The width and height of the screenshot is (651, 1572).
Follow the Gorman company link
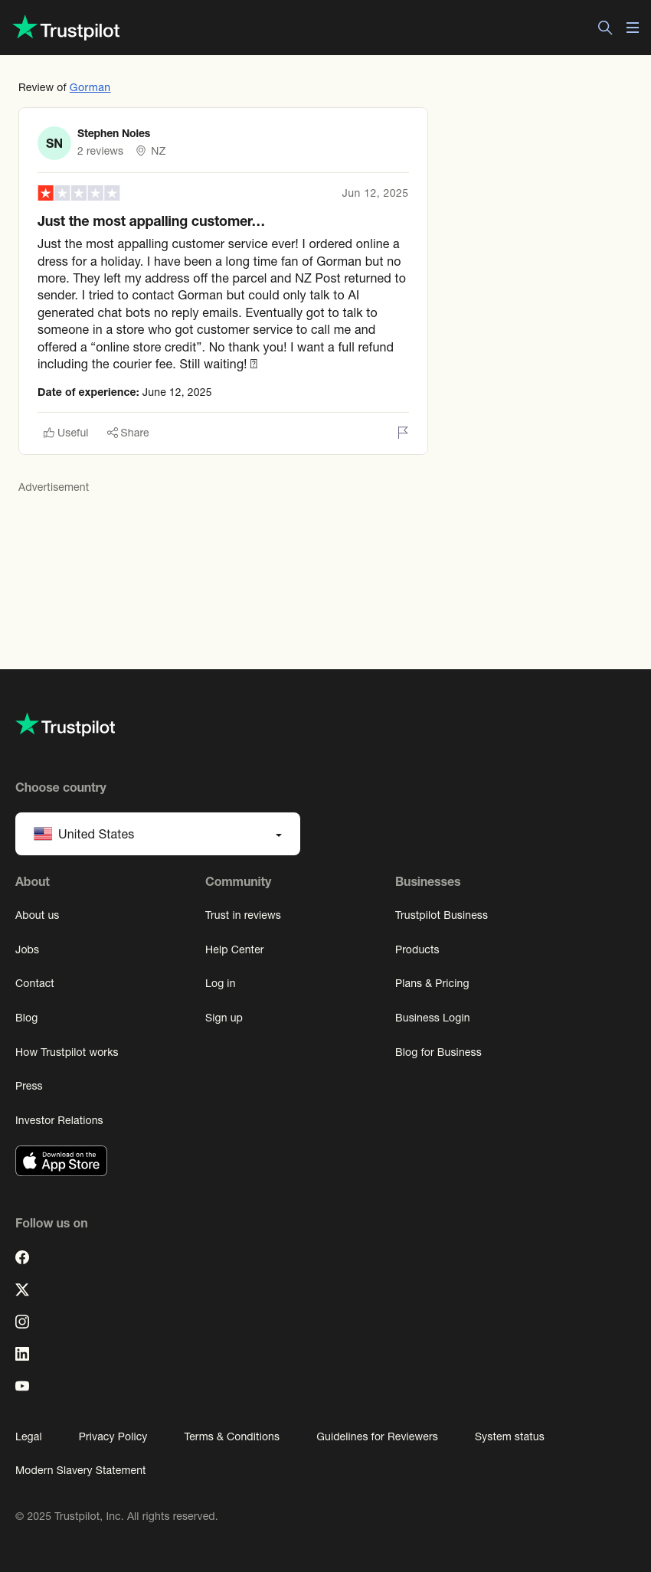point(90,87)
